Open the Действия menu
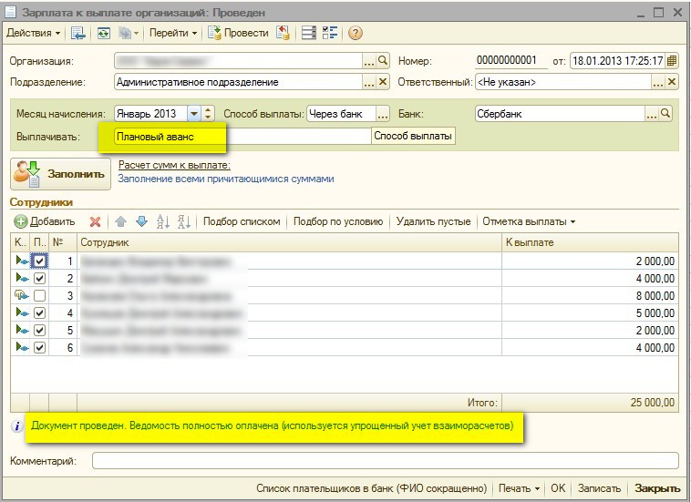Screen dimensions: 691x502 [34, 33]
